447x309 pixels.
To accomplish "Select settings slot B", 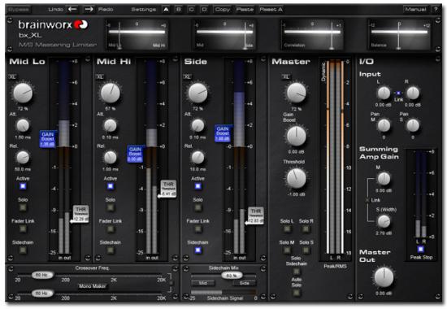I will (x=179, y=10).
